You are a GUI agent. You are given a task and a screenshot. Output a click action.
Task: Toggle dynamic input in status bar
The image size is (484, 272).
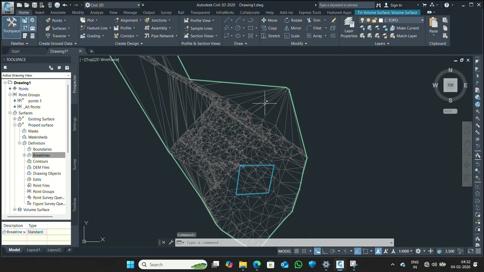pyautogui.click(x=318, y=251)
